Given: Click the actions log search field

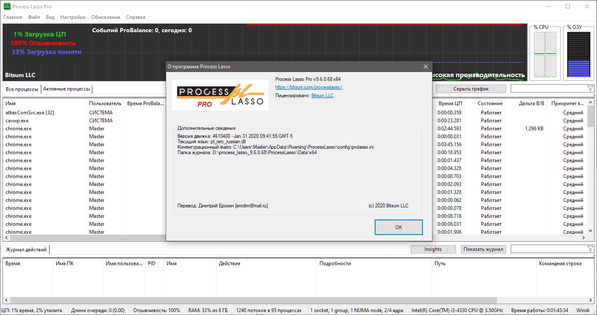Looking at the screenshot, I should tap(548, 249).
